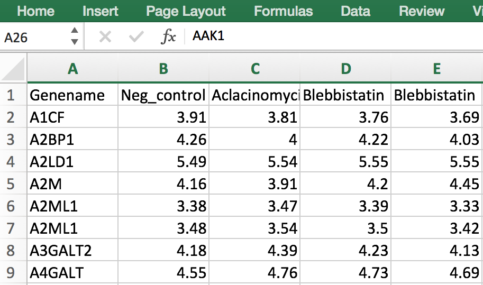Click the confirm entry checkmark icon
The width and height of the screenshot is (483, 285).
(136, 37)
